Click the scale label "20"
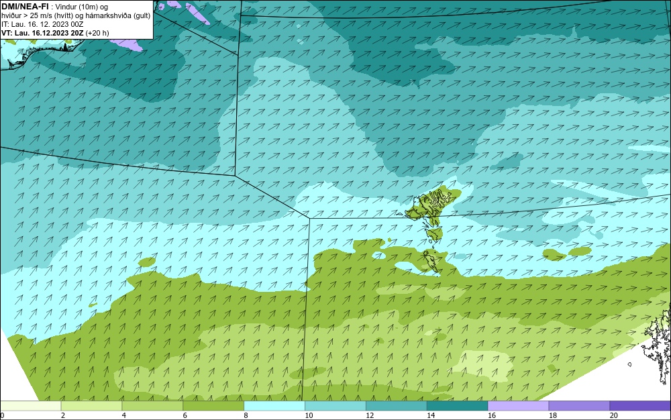671x420 pixels. point(614,415)
